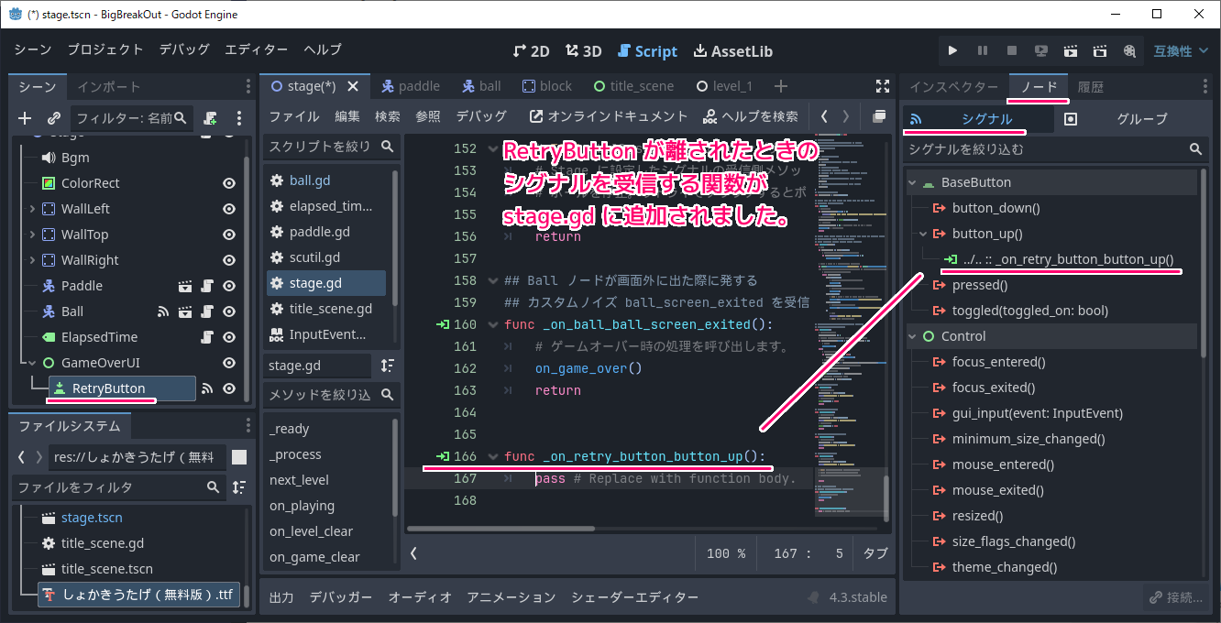Select the pressed() signal

pos(980,285)
